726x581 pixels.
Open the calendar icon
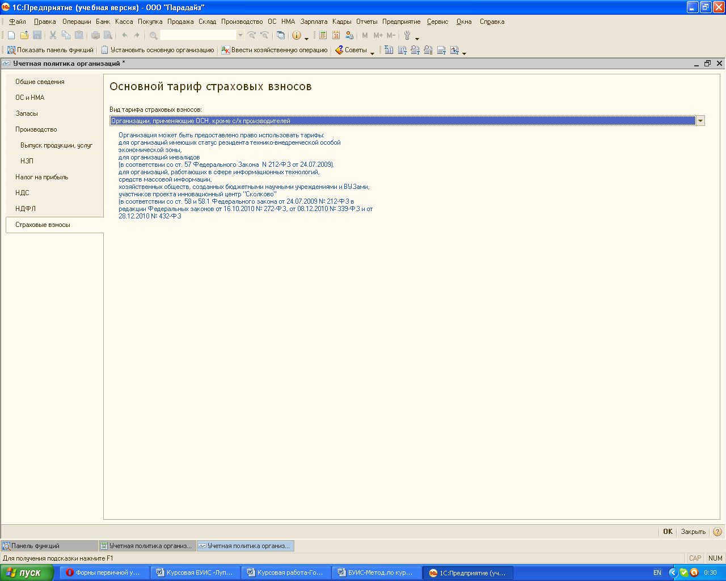point(336,35)
